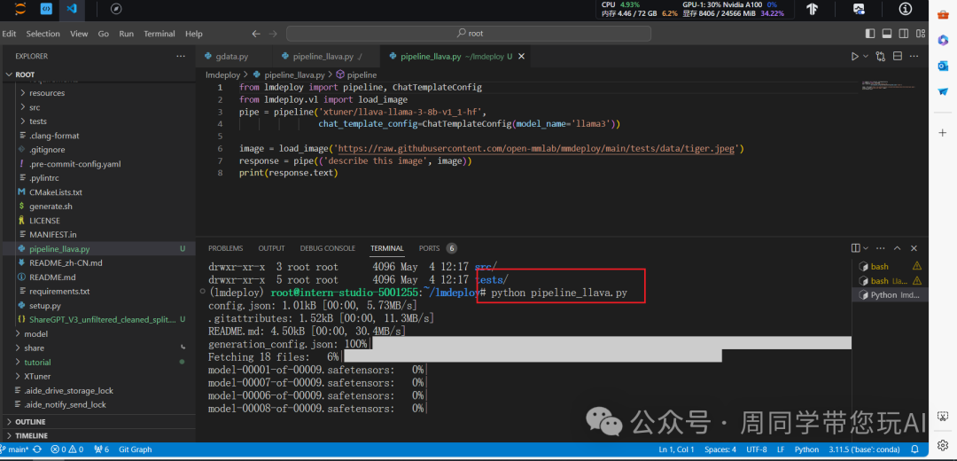Expand the OUTLINE section
This screenshot has height=461, width=957.
[30, 422]
